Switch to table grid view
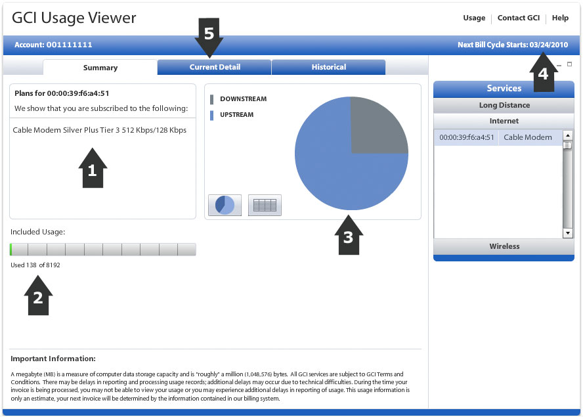This screenshot has width=583, height=417. 265,205
